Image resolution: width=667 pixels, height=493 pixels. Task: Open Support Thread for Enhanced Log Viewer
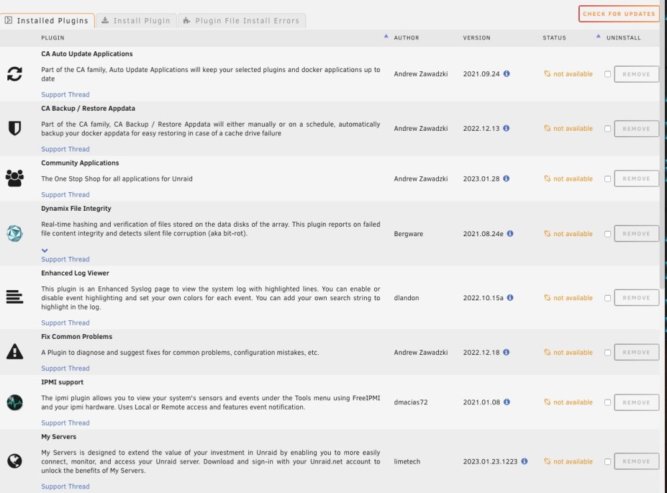point(65,322)
